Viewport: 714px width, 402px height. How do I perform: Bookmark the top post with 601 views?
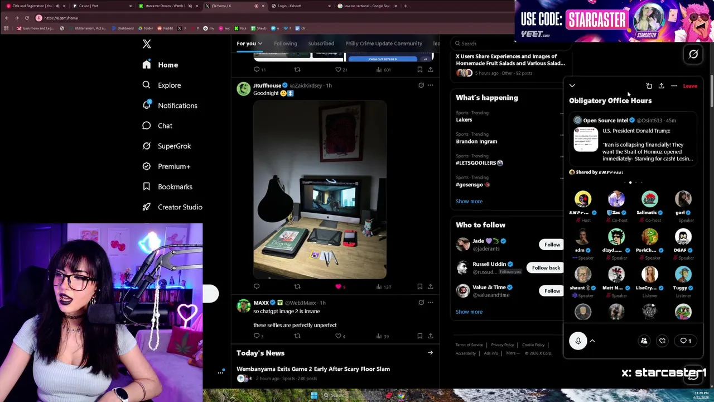click(x=419, y=70)
